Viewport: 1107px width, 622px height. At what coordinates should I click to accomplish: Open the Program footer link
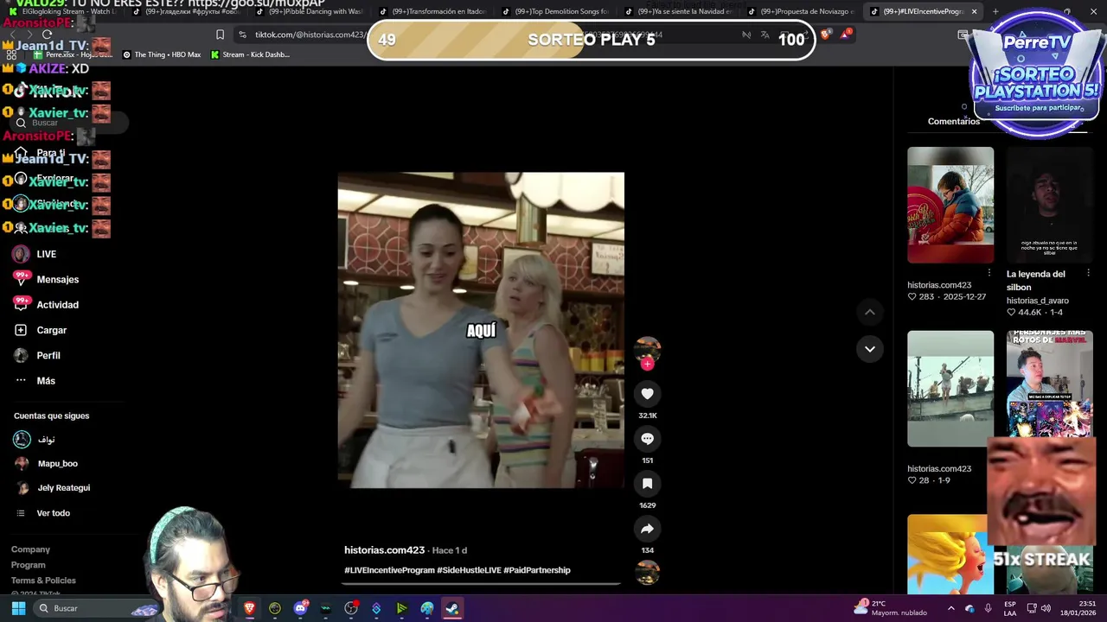(28, 565)
